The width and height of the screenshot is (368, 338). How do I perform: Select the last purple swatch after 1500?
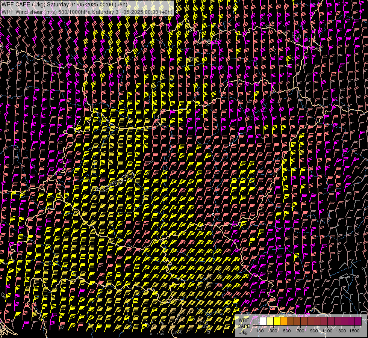(358, 321)
